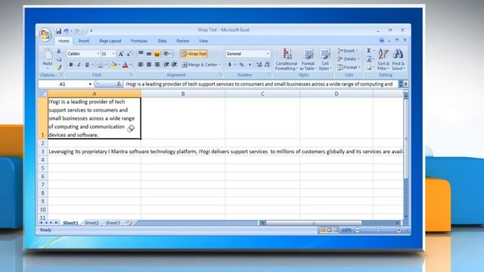The height and width of the screenshot is (272, 484).
Task: Click the Increase Font Size icon
Action: 121,54
